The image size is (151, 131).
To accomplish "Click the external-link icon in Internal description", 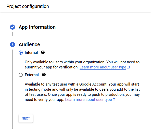I will click(x=128, y=67).
